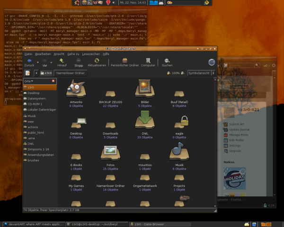Open the Bilder picture folder

click(145, 89)
